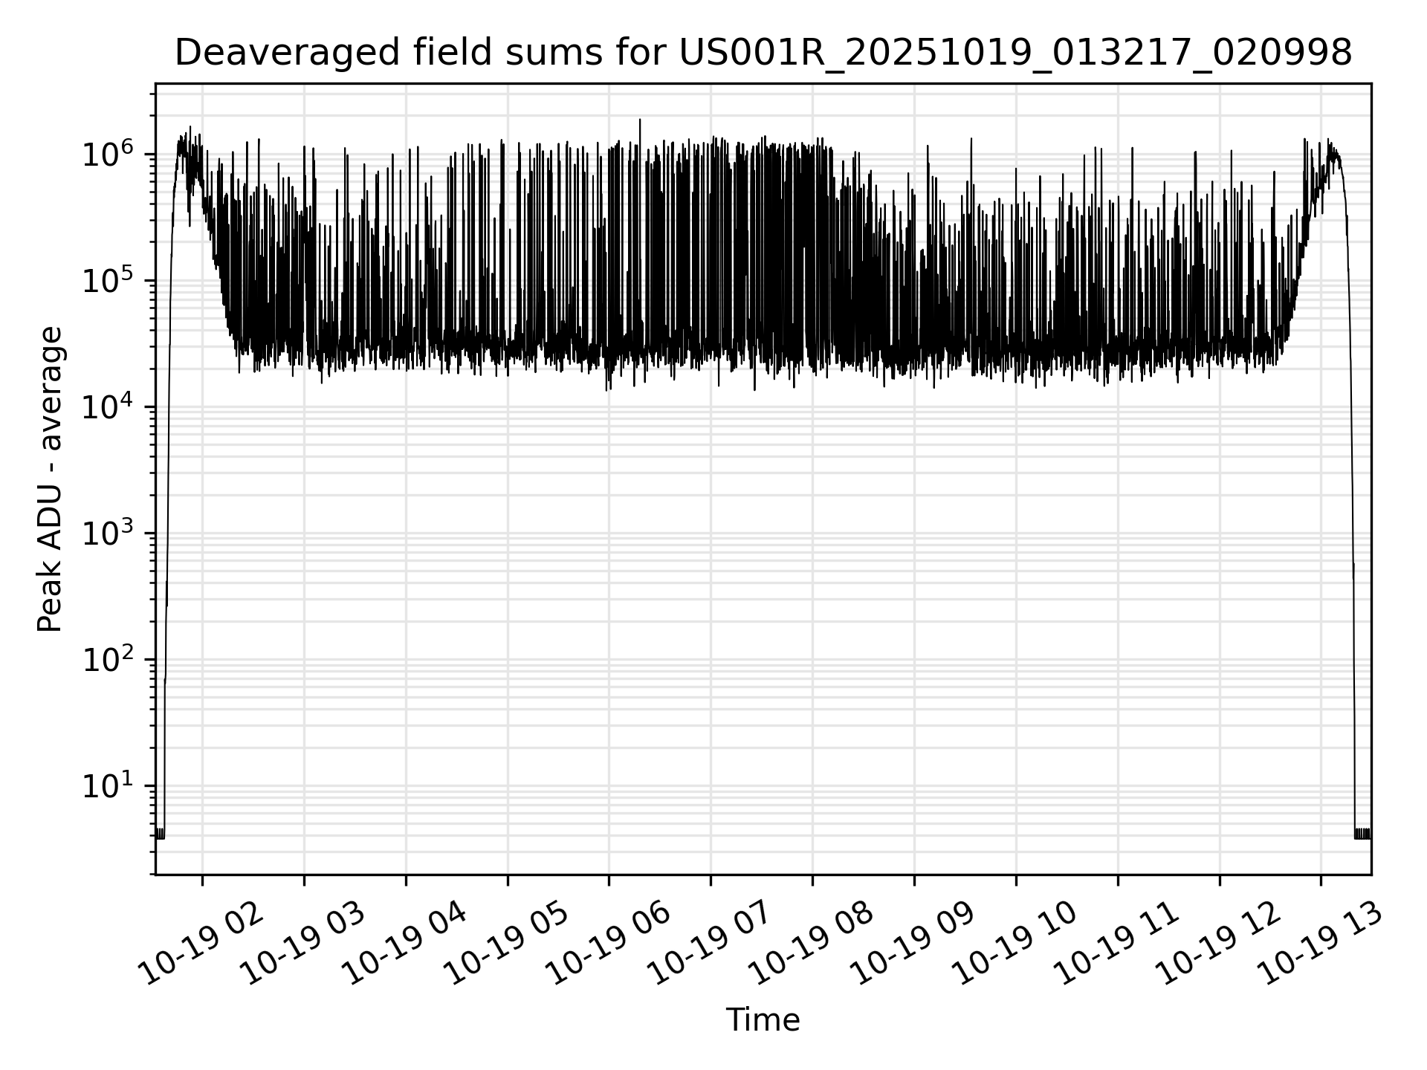Click the '10-19 03' x-axis tick label
This screenshot has width=1427, height=1070.
(304, 943)
